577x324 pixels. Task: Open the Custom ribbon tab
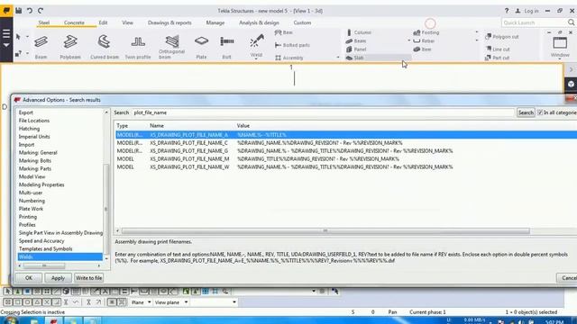point(302,22)
